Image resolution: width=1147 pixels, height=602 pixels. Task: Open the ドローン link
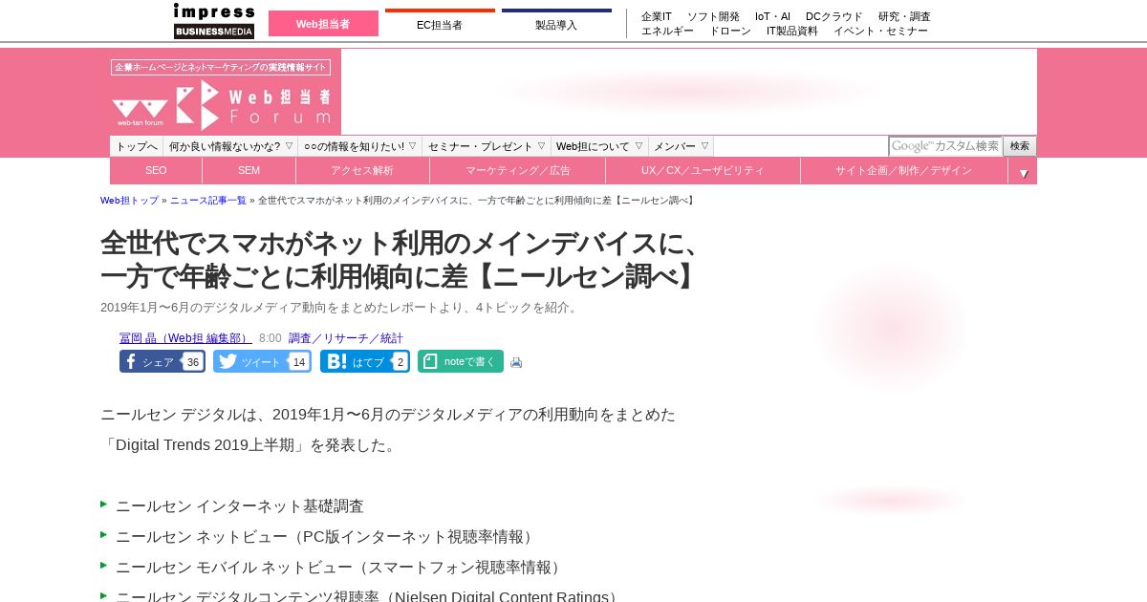[x=730, y=31]
